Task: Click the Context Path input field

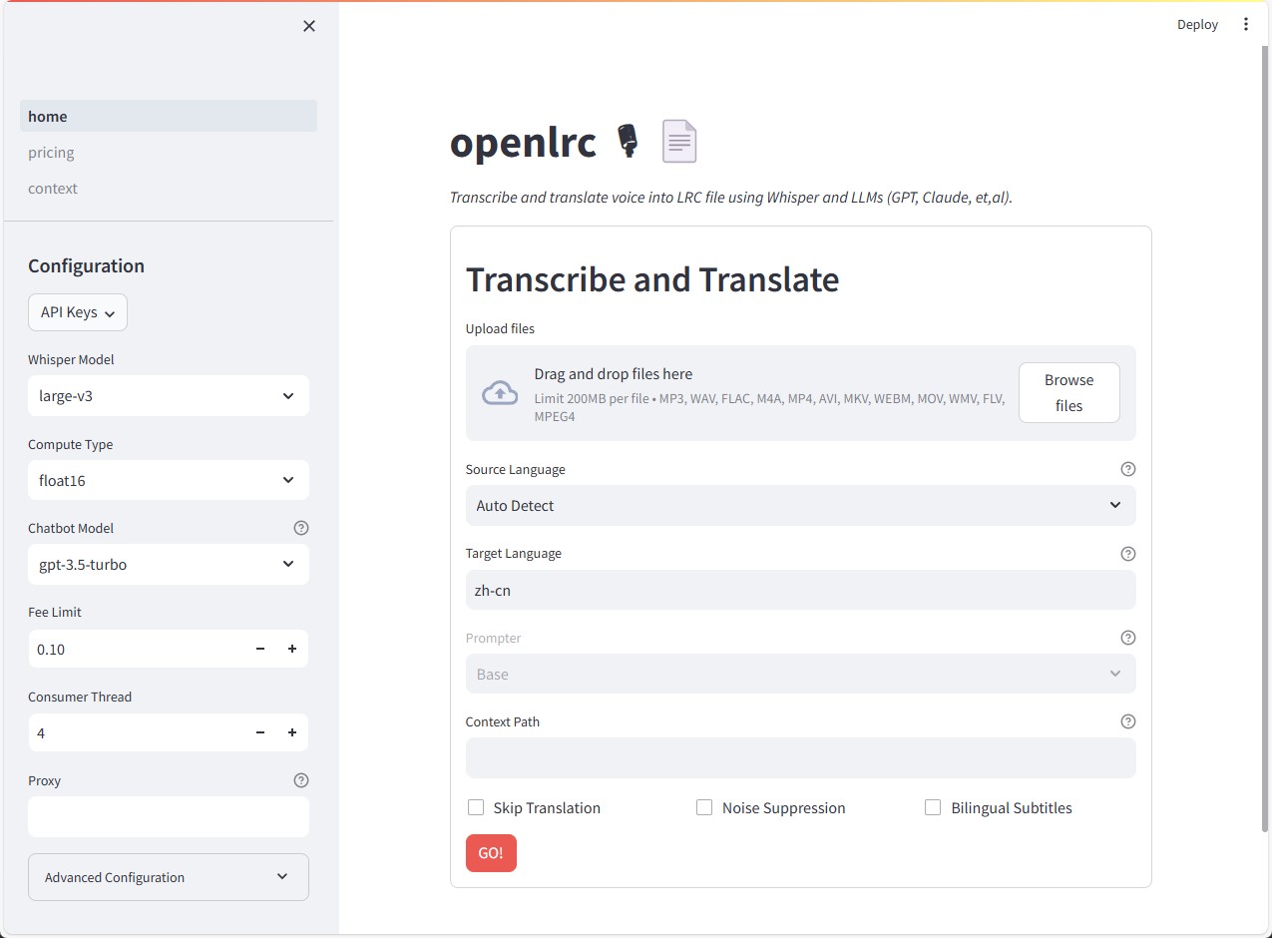Action: click(x=800, y=758)
